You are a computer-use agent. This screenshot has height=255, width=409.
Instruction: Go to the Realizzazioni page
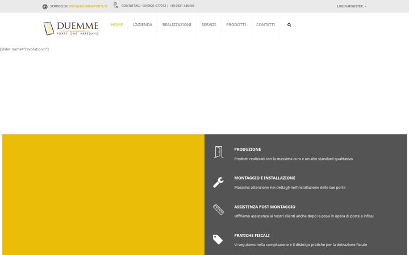click(x=177, y=25)
